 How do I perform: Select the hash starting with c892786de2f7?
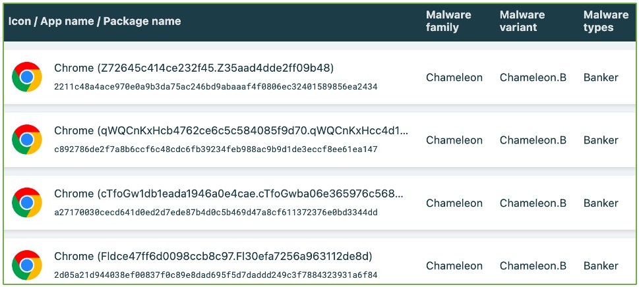216,149
